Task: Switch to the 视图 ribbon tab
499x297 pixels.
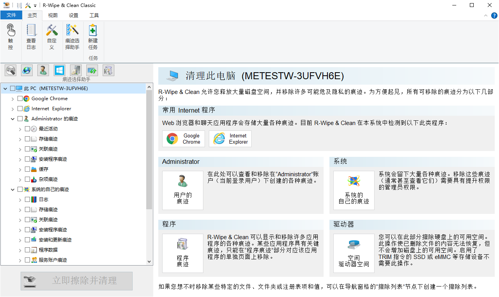Action: click(x=53, y=16)
